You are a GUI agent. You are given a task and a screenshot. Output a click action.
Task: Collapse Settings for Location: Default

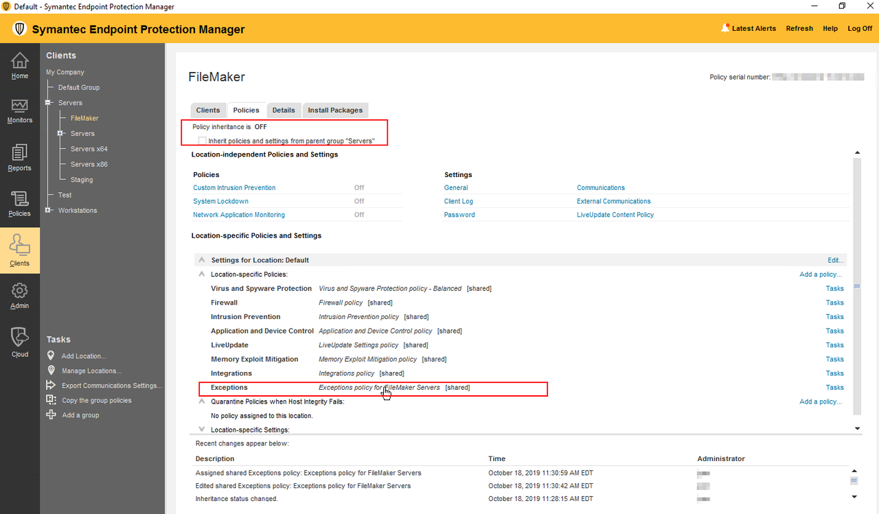(201, 259)
